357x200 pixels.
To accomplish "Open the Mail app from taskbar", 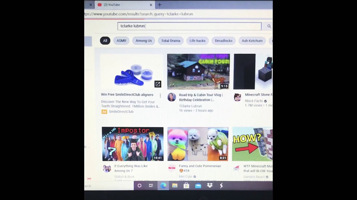I will click(x=198, y=186).
